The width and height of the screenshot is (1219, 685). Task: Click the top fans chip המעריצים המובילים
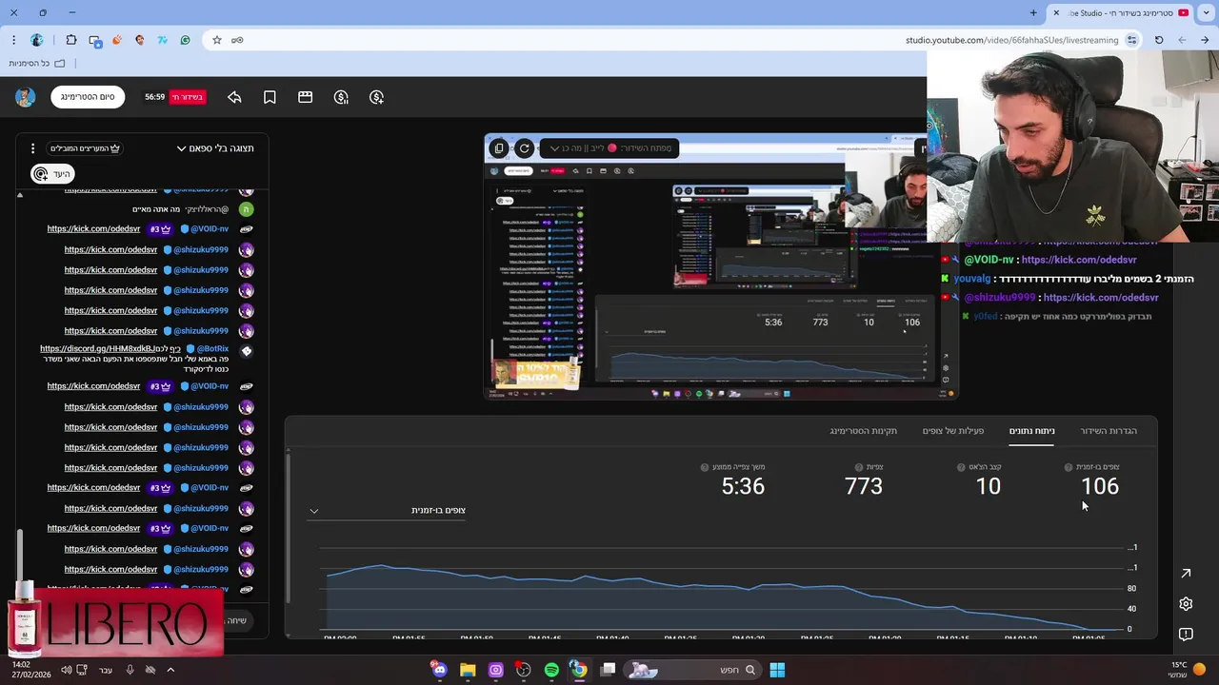[86, 148]
